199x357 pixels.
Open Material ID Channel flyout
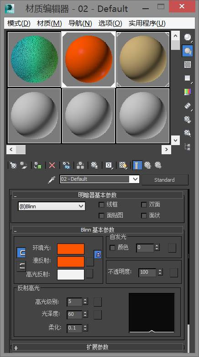tap(109, 165)
